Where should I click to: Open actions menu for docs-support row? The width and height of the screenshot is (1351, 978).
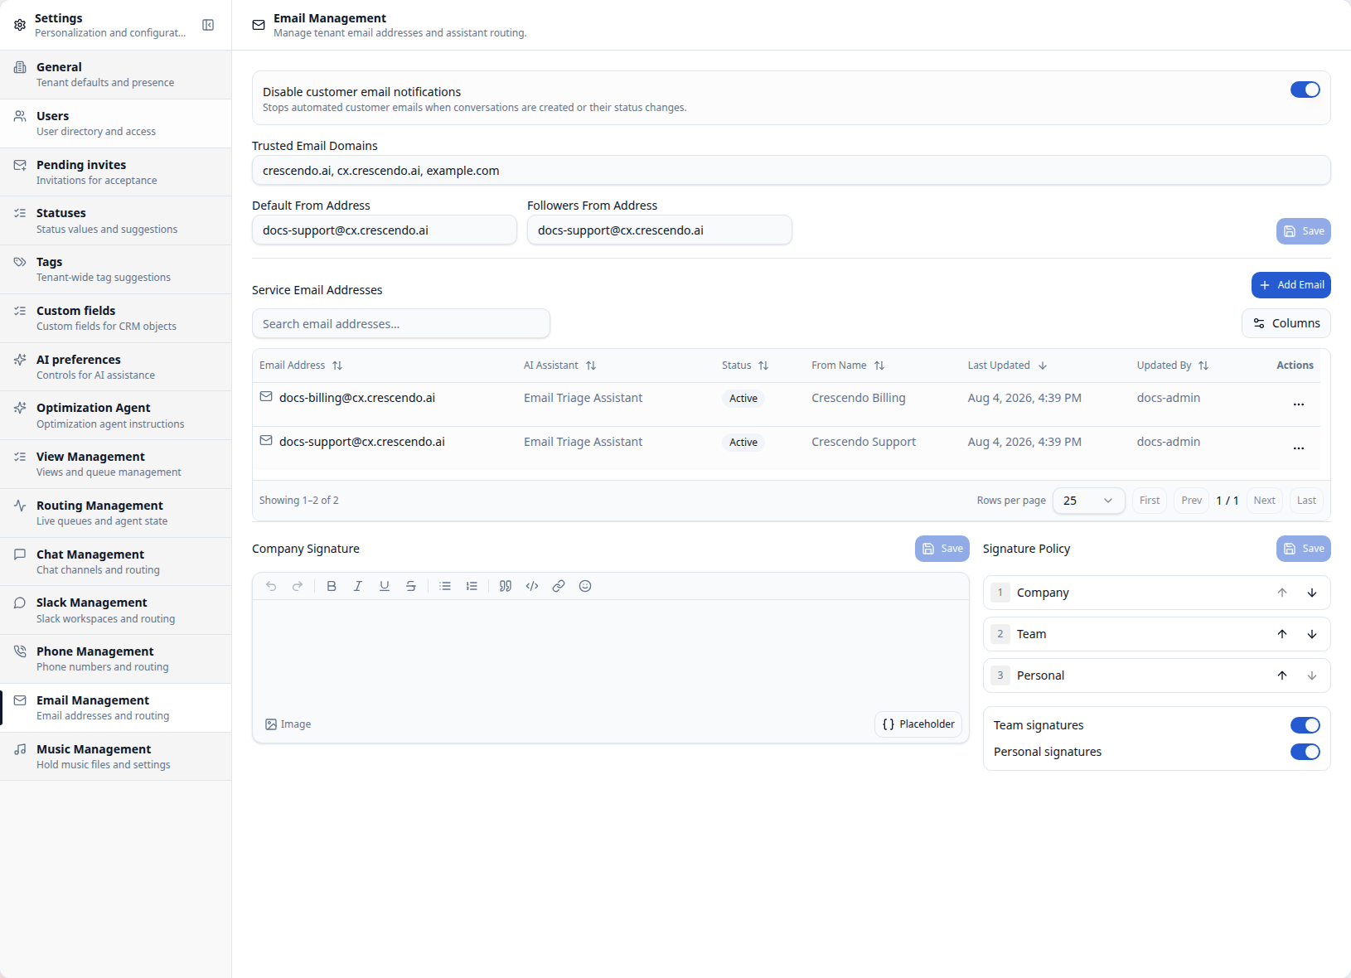[x=1299, y=448]
